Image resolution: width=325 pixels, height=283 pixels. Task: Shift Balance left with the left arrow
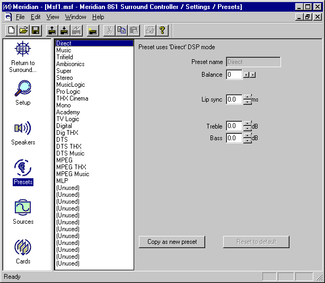click(246, 75)
